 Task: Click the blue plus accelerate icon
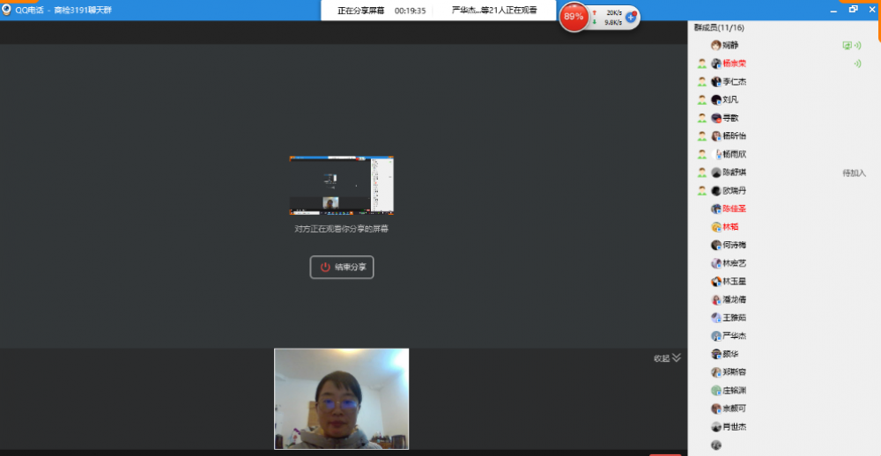pyautogui.click(x=631, y=17)
